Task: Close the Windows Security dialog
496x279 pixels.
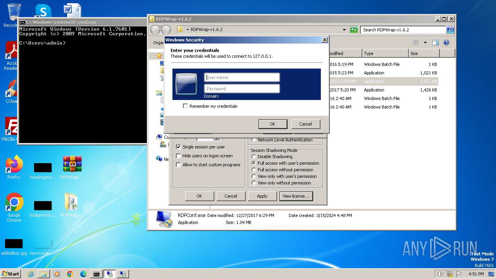Action: [324, 40]
